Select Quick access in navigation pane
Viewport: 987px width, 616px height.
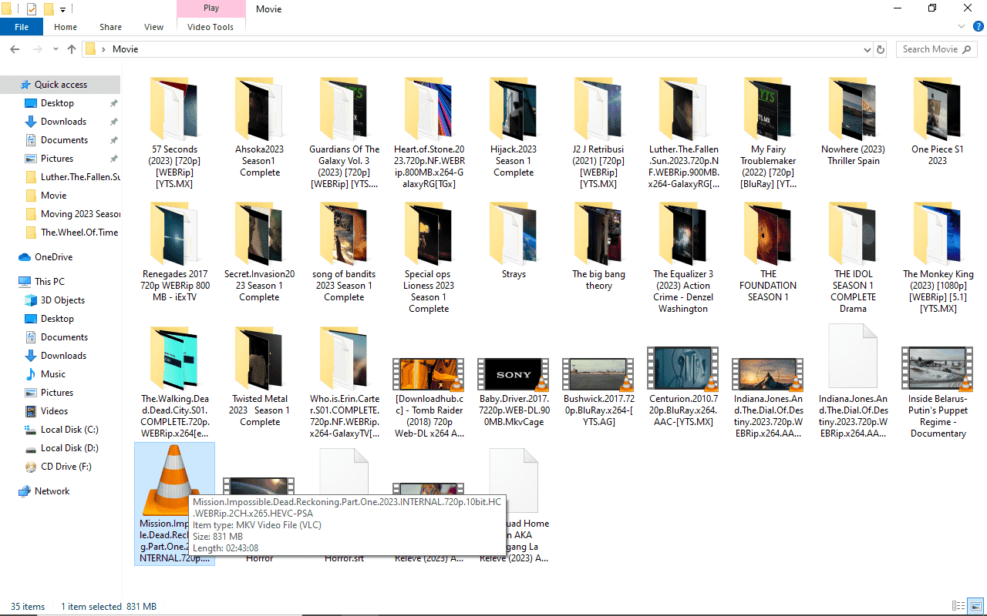[x=60, y=85]
